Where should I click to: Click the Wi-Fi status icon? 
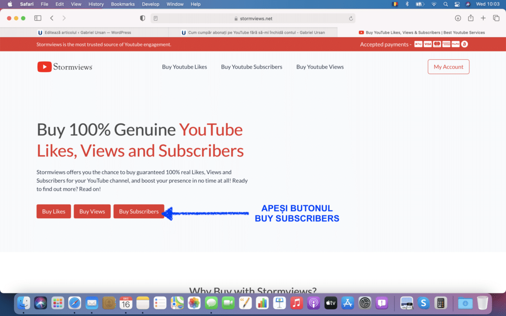point(434,4)
